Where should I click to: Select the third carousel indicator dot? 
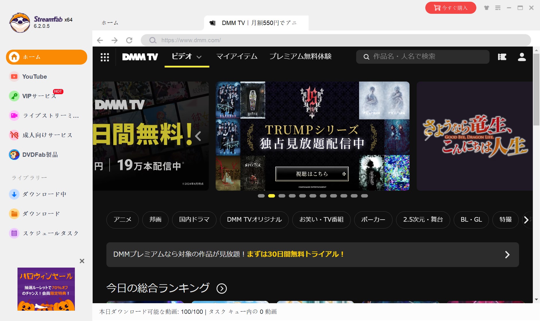pos(282,196)
